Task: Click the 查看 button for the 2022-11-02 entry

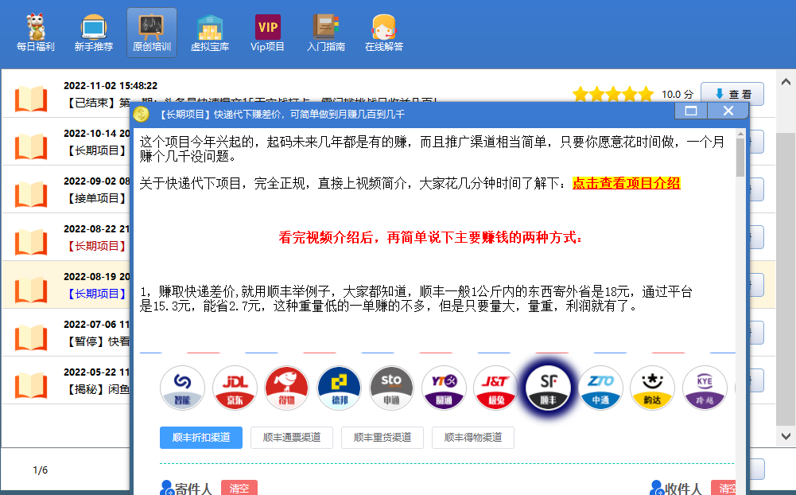Action: pos(732,94)
